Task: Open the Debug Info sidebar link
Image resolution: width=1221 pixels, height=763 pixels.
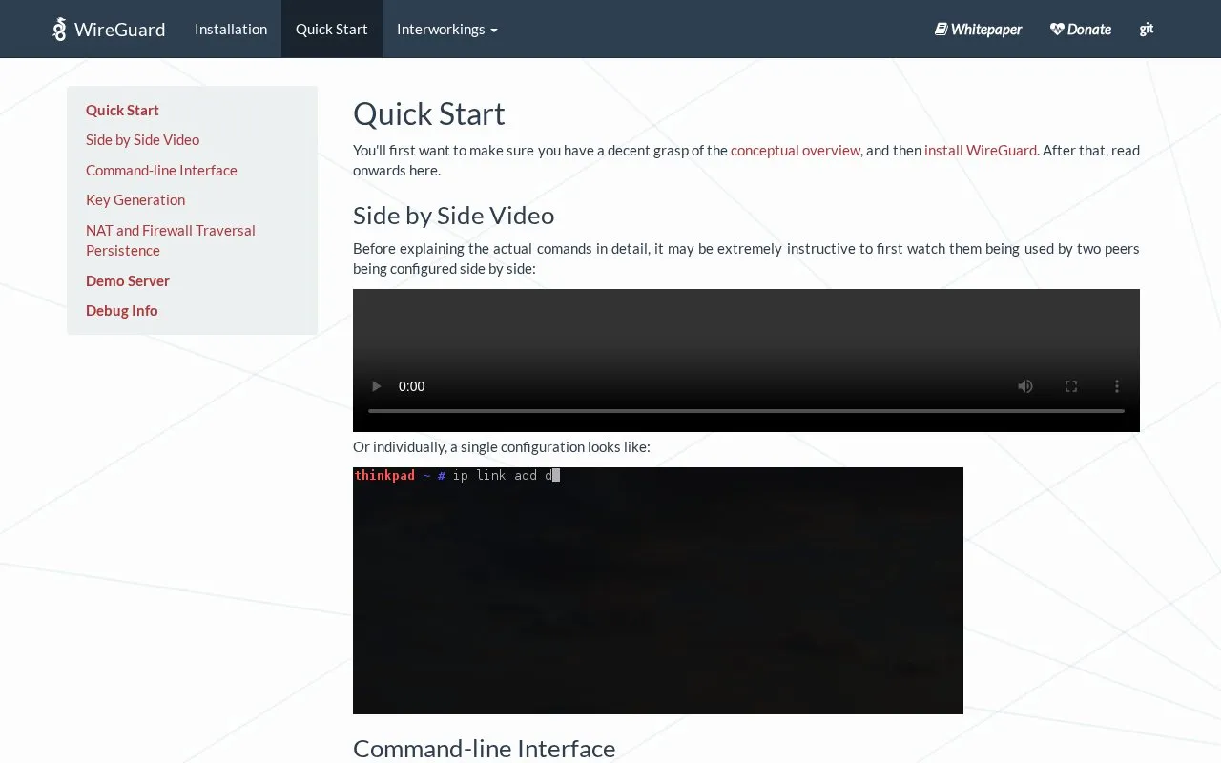Action: point(121,311)
